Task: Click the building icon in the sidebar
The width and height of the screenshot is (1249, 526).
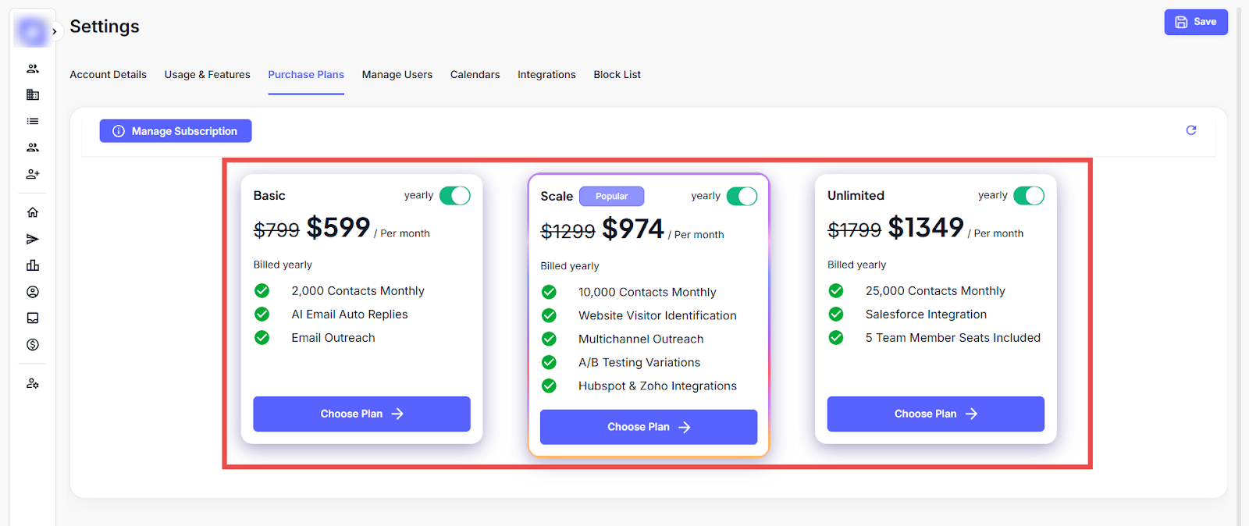Action: 33,95
